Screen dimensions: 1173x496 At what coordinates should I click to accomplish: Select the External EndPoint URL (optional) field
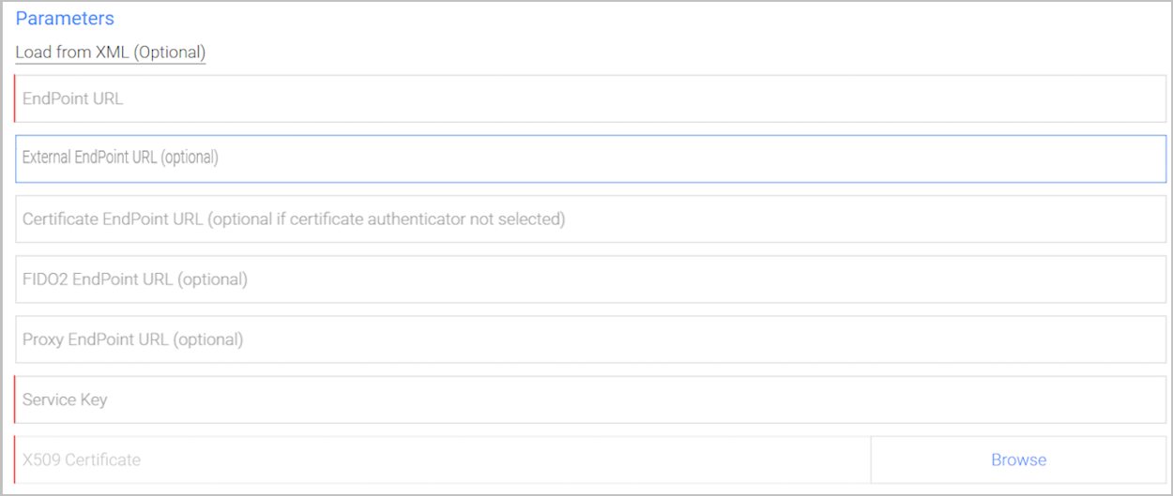coord(590,158)
